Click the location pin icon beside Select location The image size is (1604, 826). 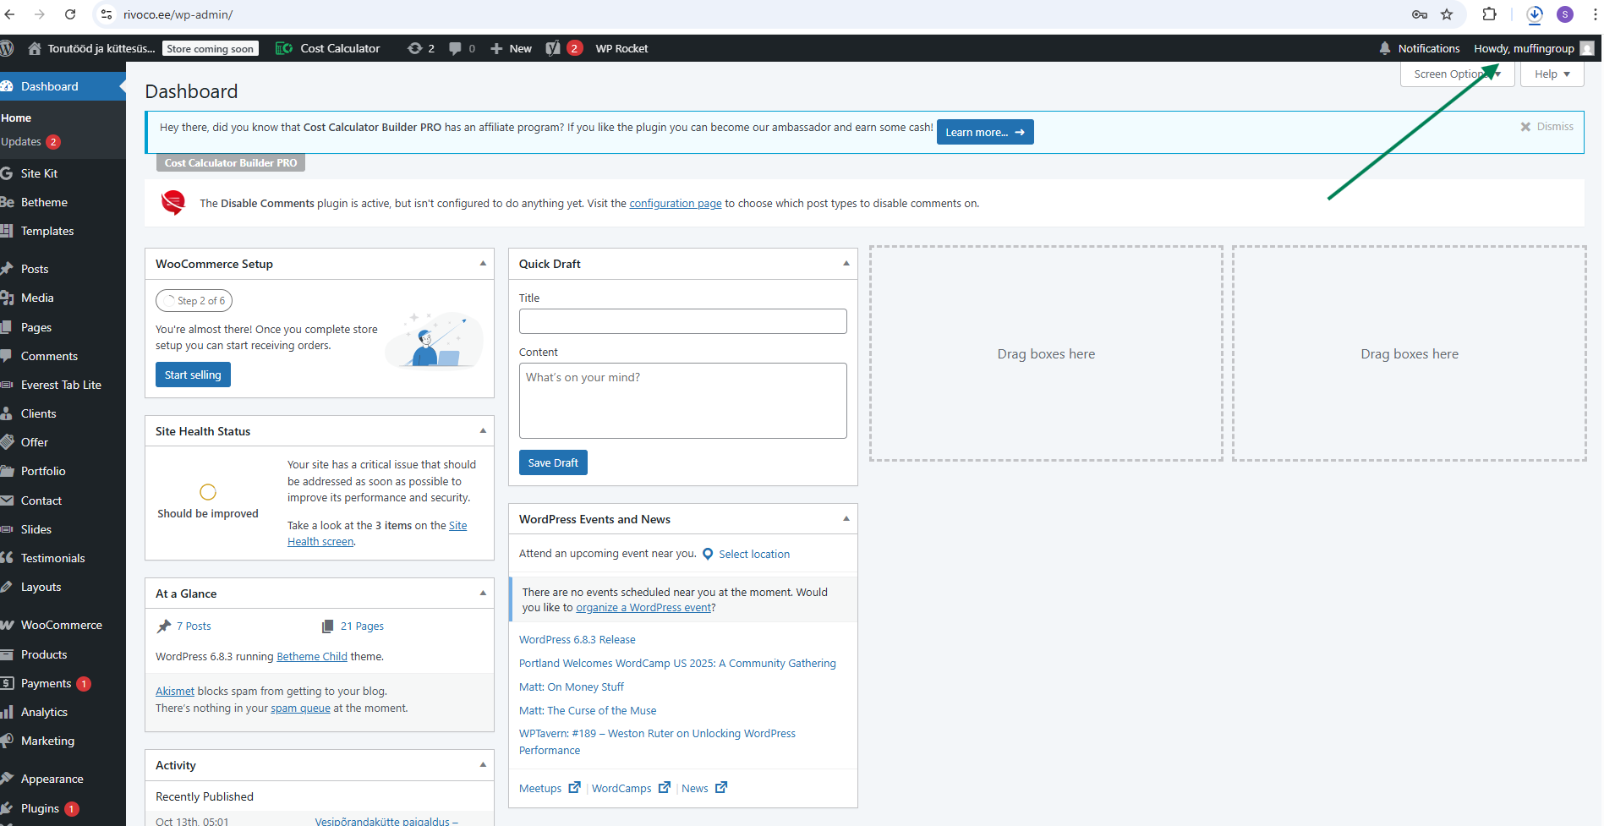point(708,554)
